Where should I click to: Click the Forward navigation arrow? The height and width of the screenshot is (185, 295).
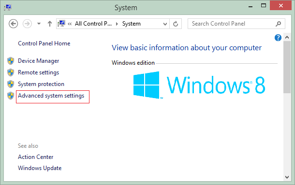pos(27,24)
